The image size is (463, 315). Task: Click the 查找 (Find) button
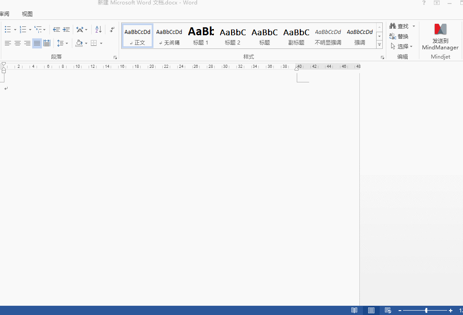point(400,26)
